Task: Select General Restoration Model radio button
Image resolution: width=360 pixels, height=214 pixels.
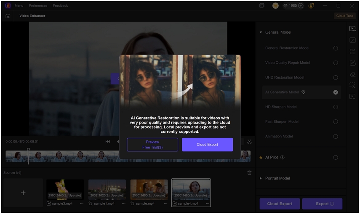Action: point(336,48)
